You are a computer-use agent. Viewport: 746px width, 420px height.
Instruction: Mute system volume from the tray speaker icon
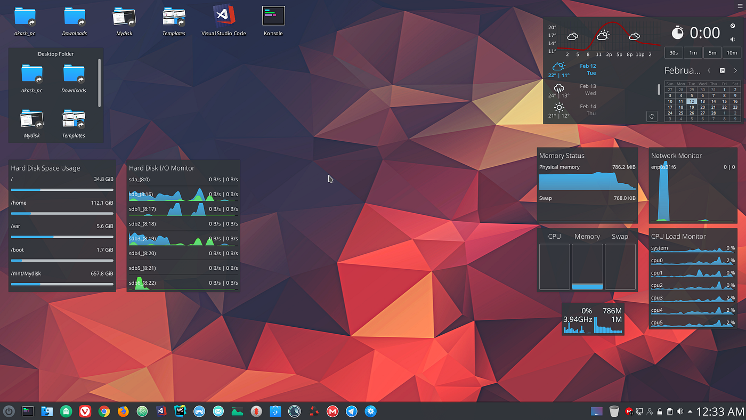pyautogui.click(x=680, y=411)
